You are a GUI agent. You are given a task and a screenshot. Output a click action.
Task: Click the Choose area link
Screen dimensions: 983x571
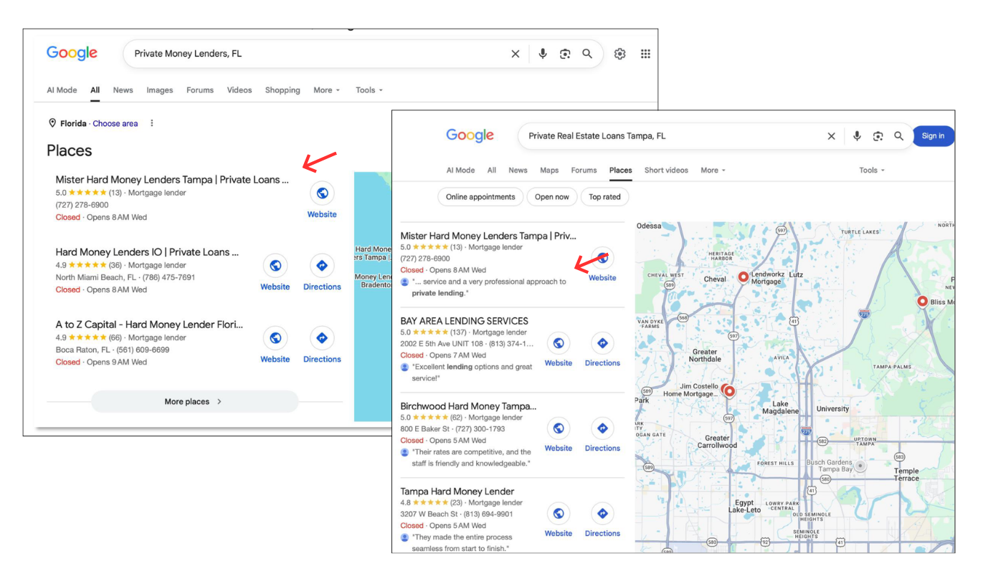tap(115, 123)
